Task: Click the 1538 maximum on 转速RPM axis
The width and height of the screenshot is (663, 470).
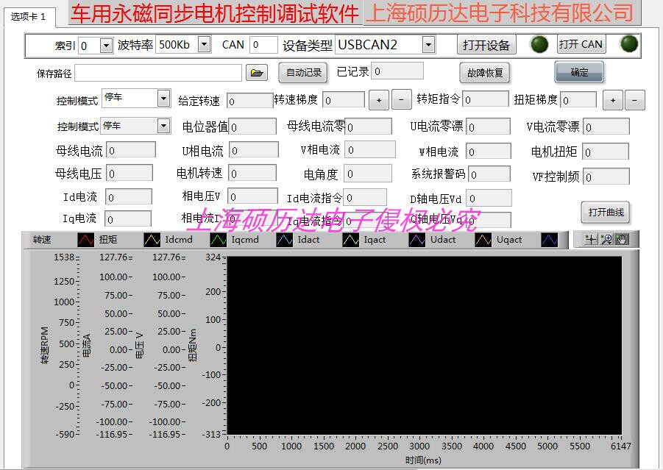Action: 64,257
